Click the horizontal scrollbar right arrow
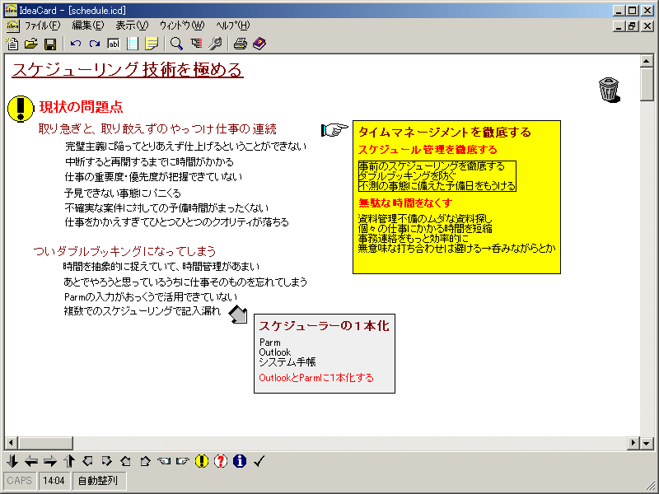659x494 pixels. (x=633, y=443)
